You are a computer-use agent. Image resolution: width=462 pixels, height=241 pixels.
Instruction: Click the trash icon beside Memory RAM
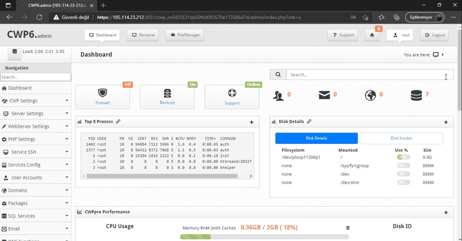coord(348,228)
